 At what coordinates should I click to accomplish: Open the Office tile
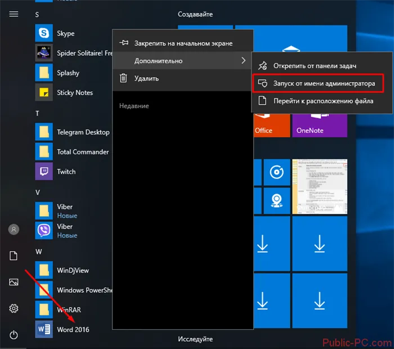click(272, 126)
